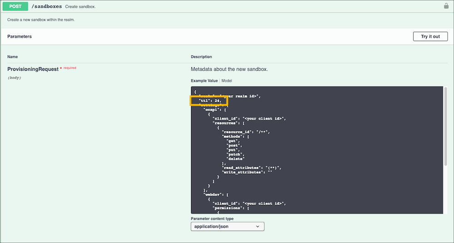
Task: Click the "resource_id": "/**" line
Action: (x=246, y=132)
